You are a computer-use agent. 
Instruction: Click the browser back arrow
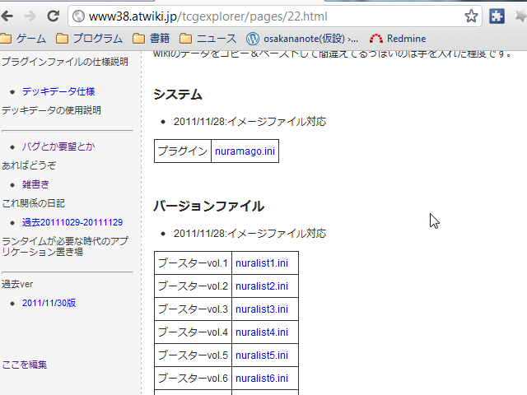pyautogui.click(x=10, y=16)
